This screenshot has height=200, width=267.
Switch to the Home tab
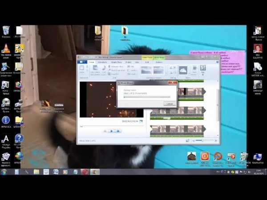[x=91, y=62]
